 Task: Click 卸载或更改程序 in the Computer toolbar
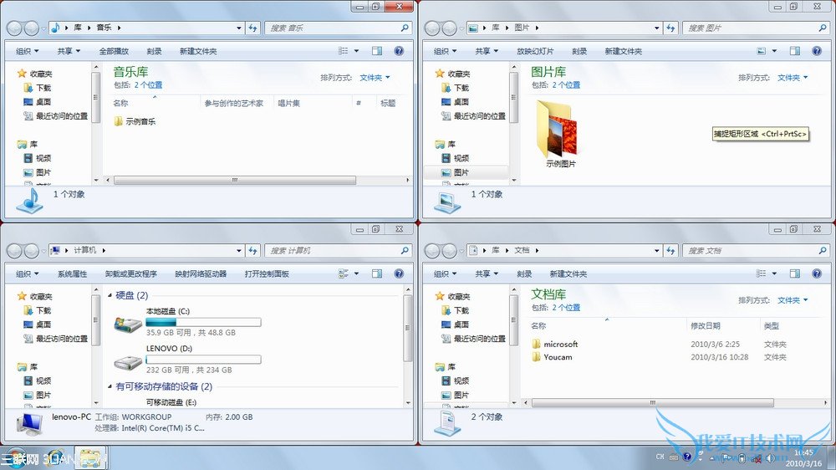(130, 273)
